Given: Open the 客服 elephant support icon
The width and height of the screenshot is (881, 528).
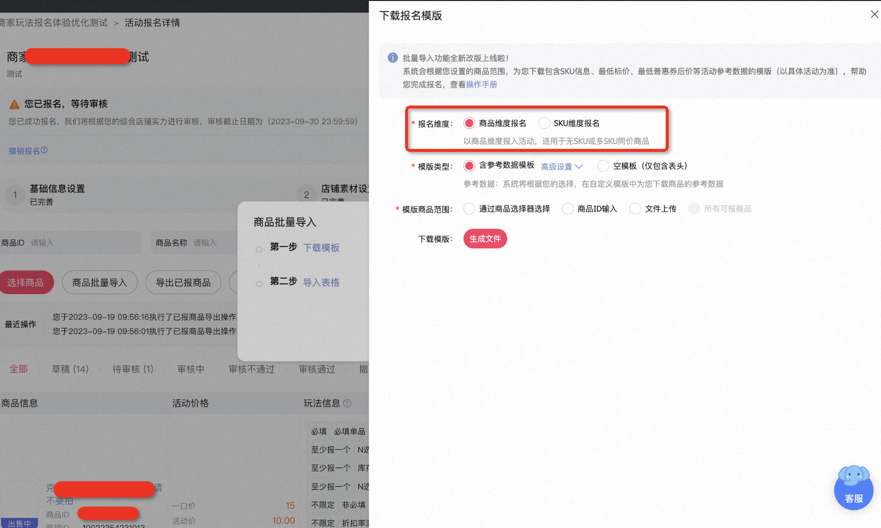Looking at the screenshot, I should click(853, 487).
